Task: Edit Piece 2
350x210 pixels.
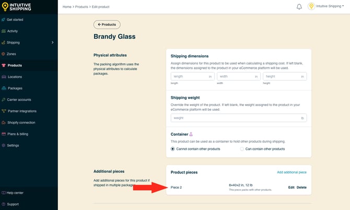Action: tap(291, 187)
